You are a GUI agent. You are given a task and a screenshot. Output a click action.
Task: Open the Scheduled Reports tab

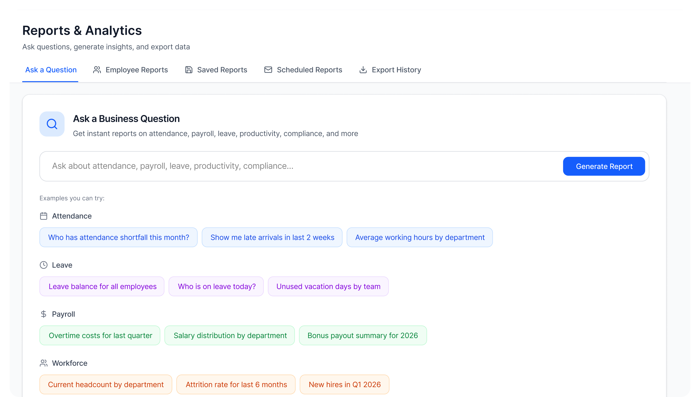(x=309, y=70)
